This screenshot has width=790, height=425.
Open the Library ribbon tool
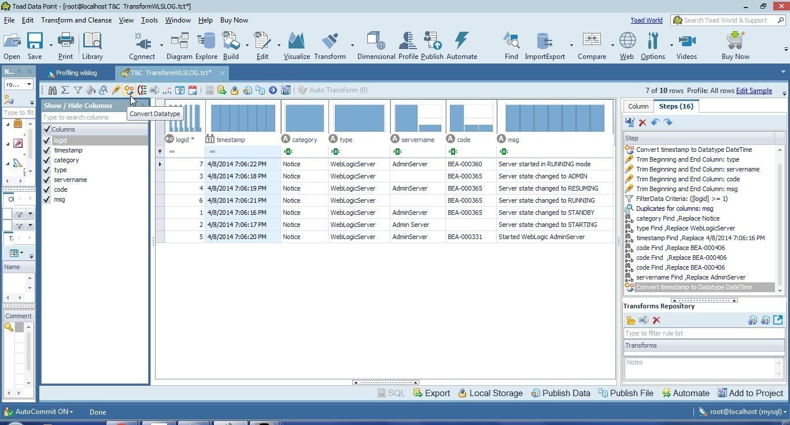tap(92, 46)
